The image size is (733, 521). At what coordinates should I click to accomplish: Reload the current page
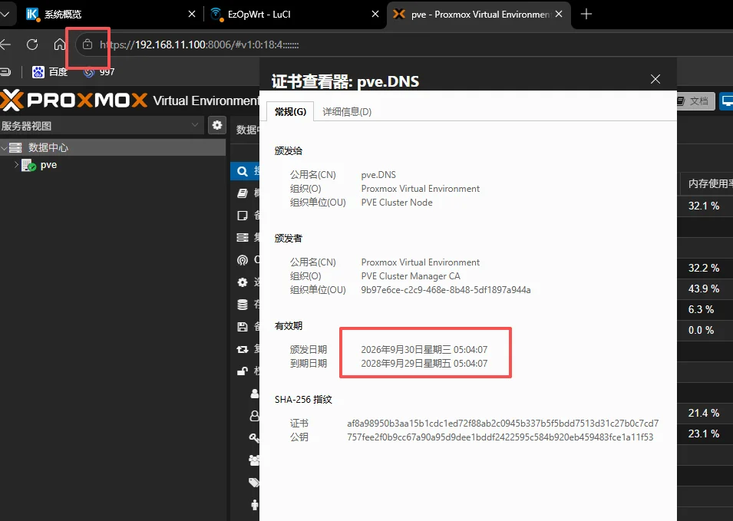32,45
